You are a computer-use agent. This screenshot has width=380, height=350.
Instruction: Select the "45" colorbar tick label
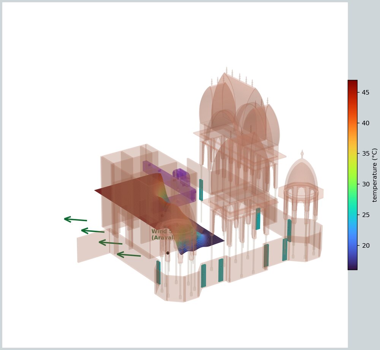click(x=366, y=92)
